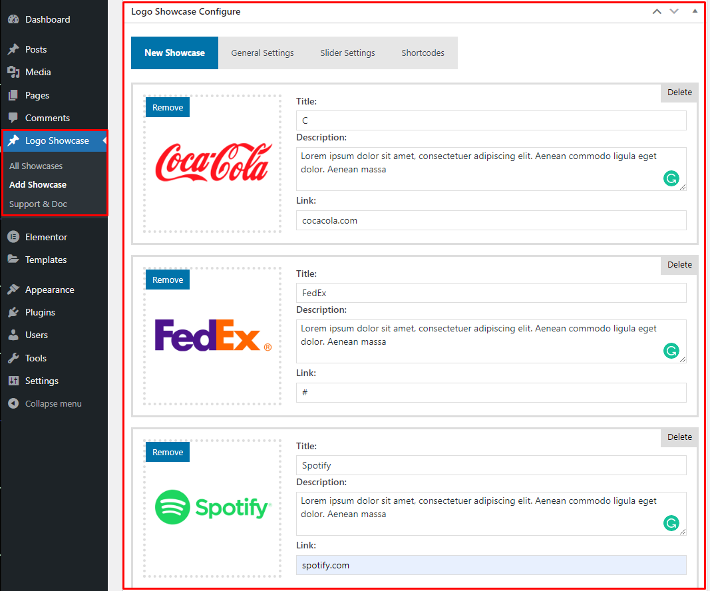Collapse the Logo Showcase Configure panel
The image size is (710, 591).
[695, 11]
